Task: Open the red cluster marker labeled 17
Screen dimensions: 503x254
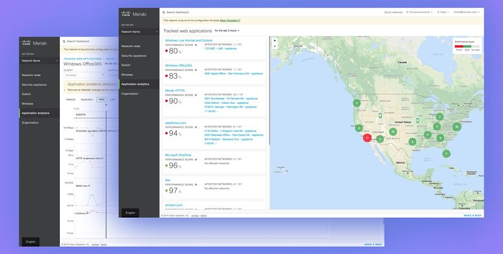Action: click(367, 138)
